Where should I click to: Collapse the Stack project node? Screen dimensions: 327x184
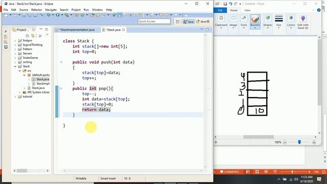(x=15, y=66)
